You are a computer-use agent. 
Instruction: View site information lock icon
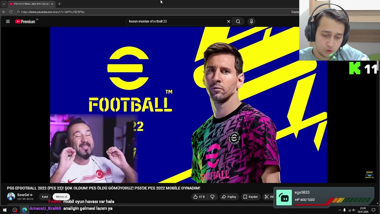pyautogui.click(x=18, y=12)
